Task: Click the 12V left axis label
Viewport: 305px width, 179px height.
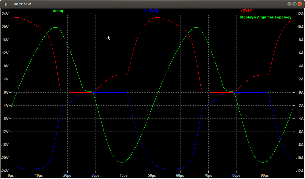Action: 5,53
